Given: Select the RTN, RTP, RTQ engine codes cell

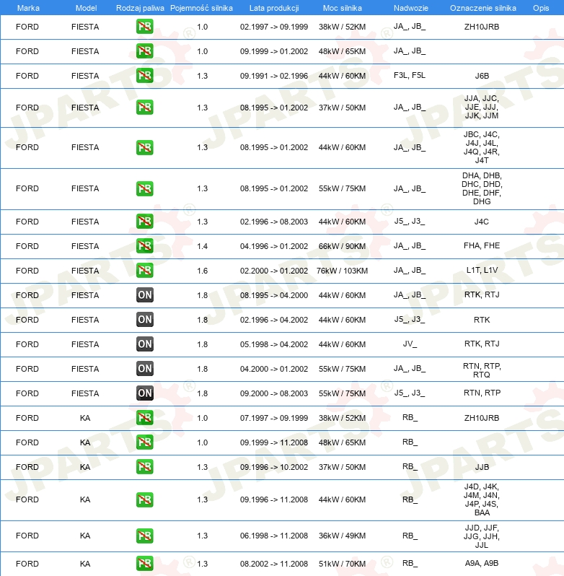Looking at the screenshot, I should pos(482,370).
